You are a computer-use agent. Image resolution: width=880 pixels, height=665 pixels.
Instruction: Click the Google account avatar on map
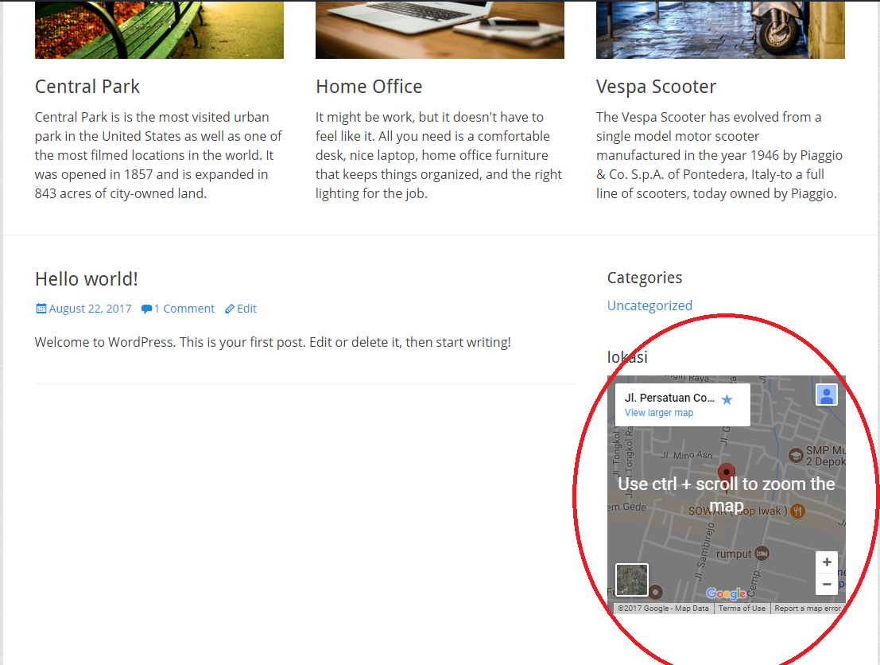pyautogui.click(x=827, y=395)
